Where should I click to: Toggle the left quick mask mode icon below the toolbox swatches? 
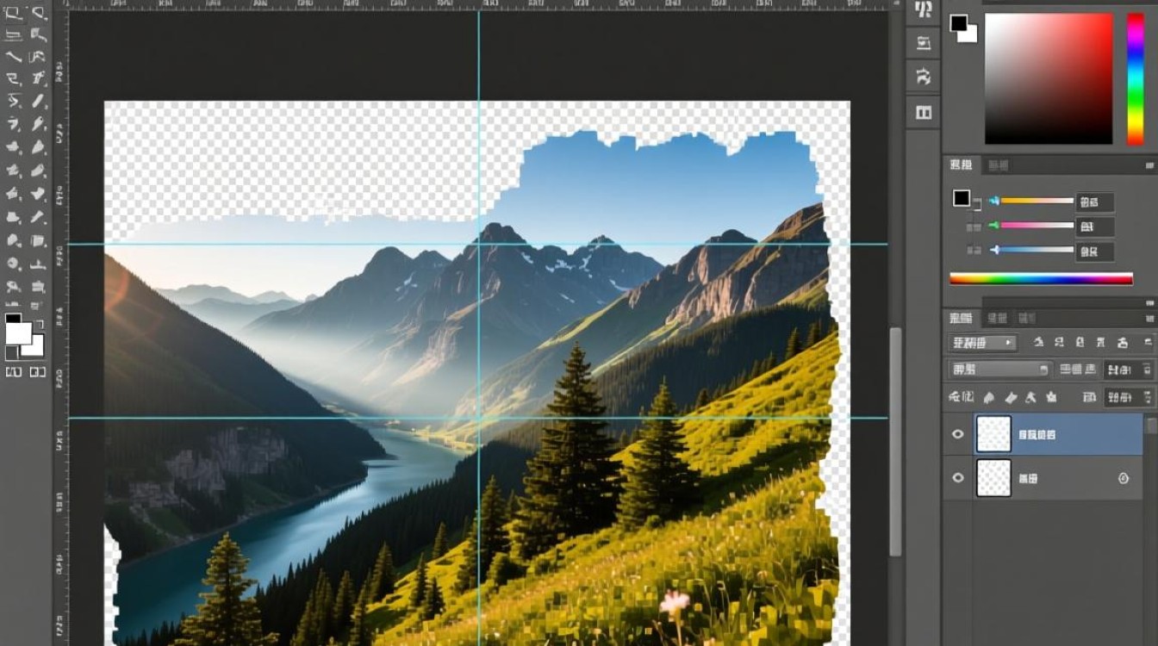point(14,372)
